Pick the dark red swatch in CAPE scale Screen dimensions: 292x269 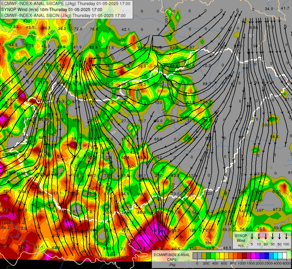(244, 256)
